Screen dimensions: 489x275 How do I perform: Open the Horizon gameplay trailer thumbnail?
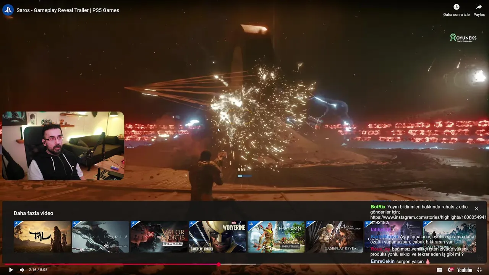click(x=276, y=236)
